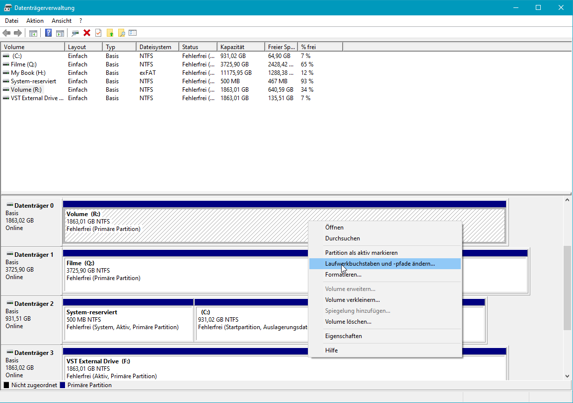This screenshot has width=573, height=403.
Task: Open the Datei menu
Action: [12, 21]
